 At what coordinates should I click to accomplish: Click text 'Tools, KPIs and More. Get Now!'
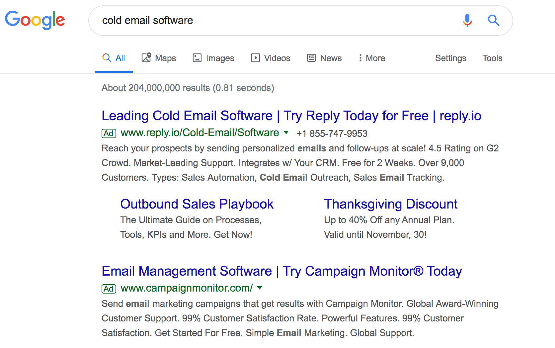(x=186, y=235)
